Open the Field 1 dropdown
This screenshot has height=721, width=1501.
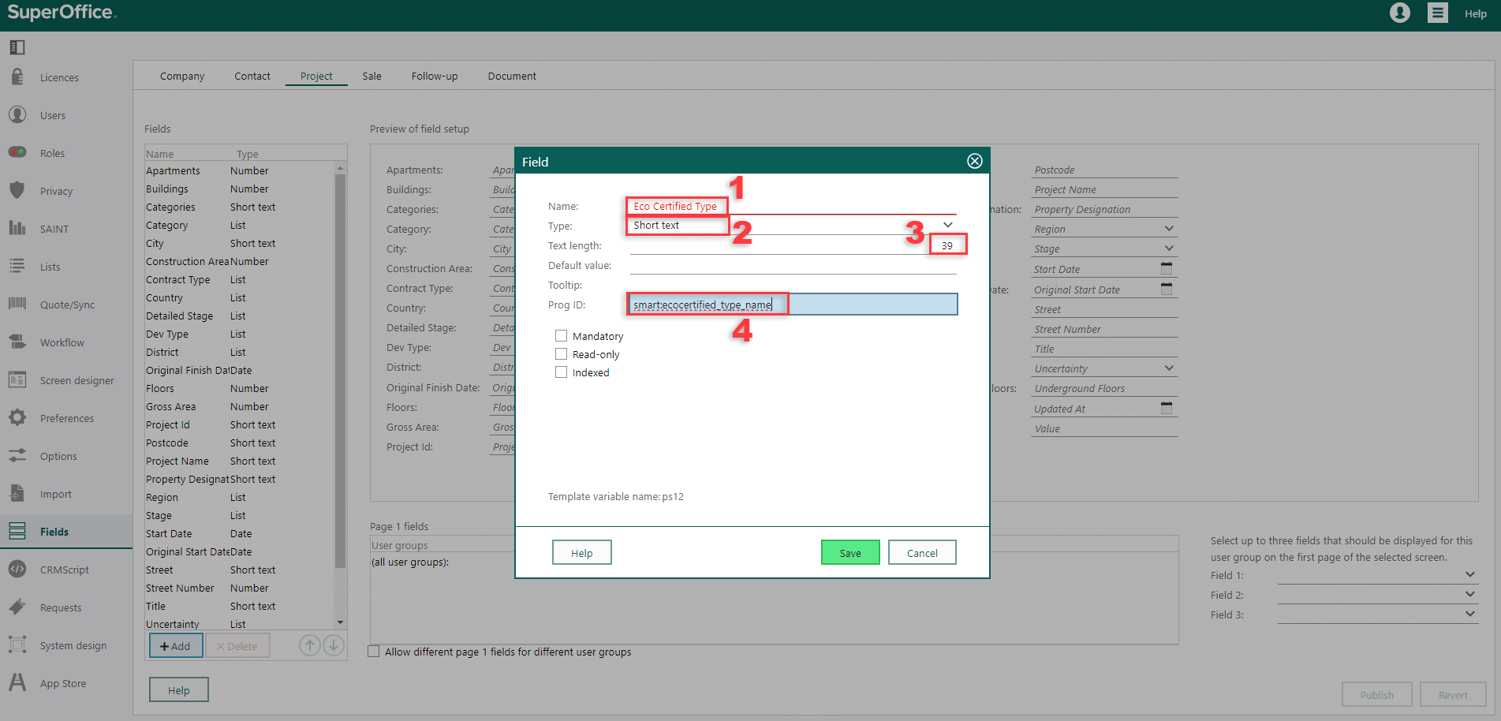click(1376, 575)
